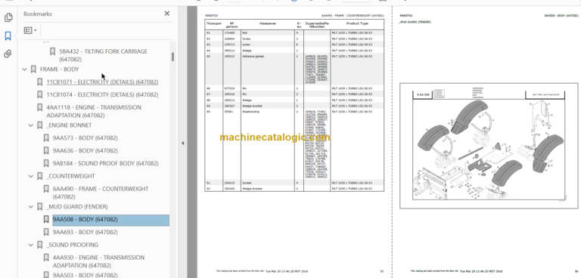Click the _COUNTERWEIGHT bookmark label
The height and width of the screenshot is (278, 581).
(70, 176)
